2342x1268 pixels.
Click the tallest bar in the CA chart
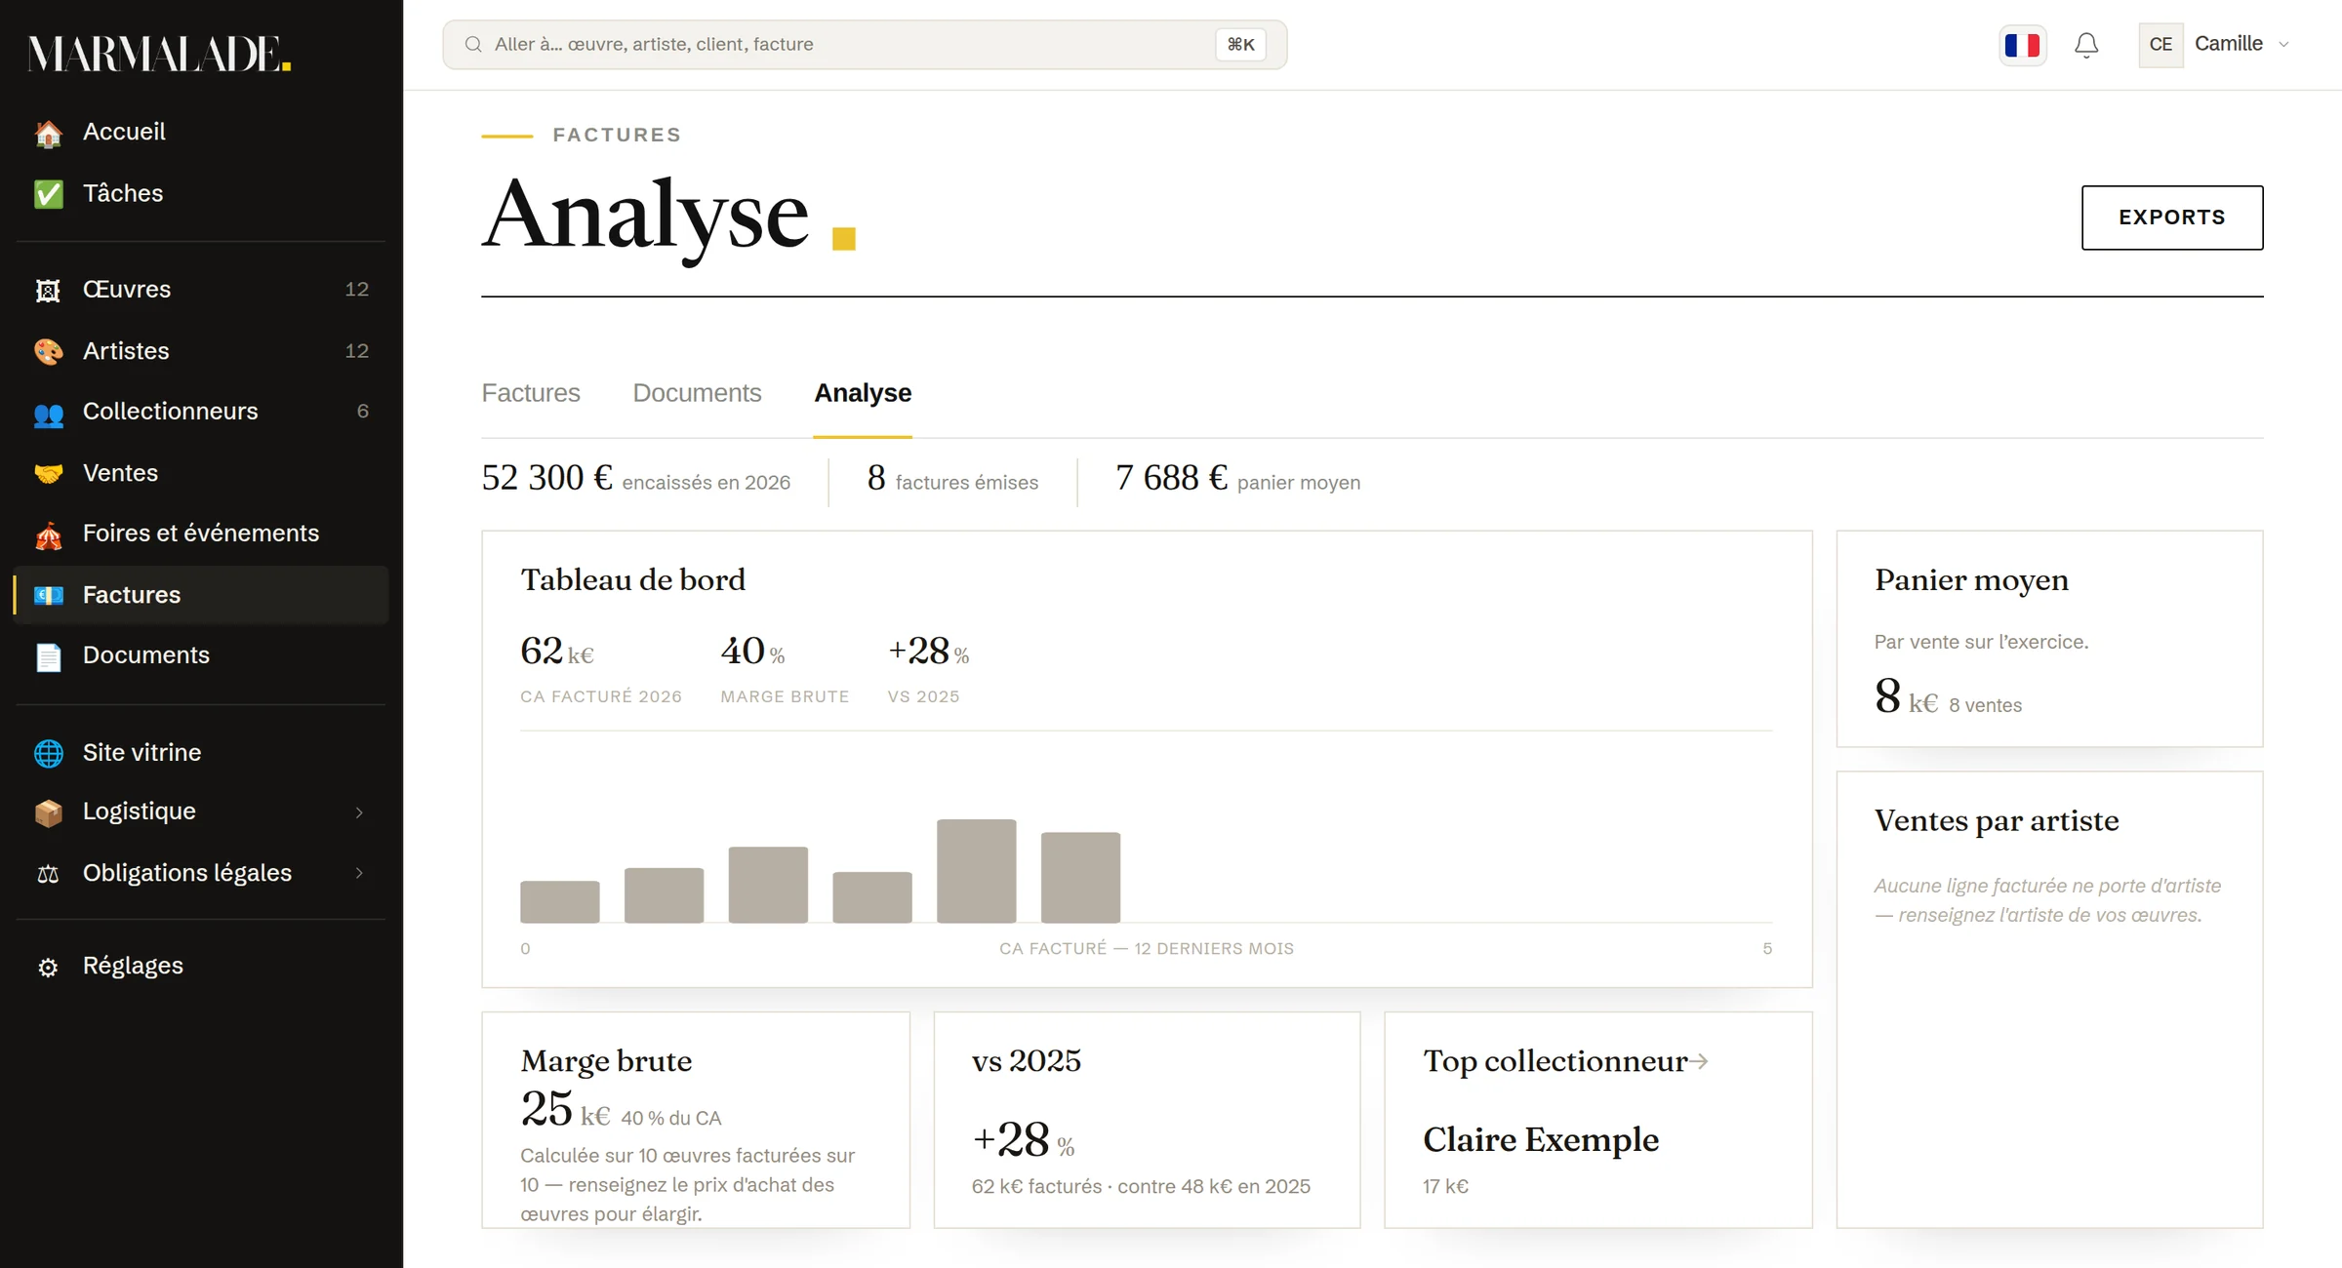(976, 871)
